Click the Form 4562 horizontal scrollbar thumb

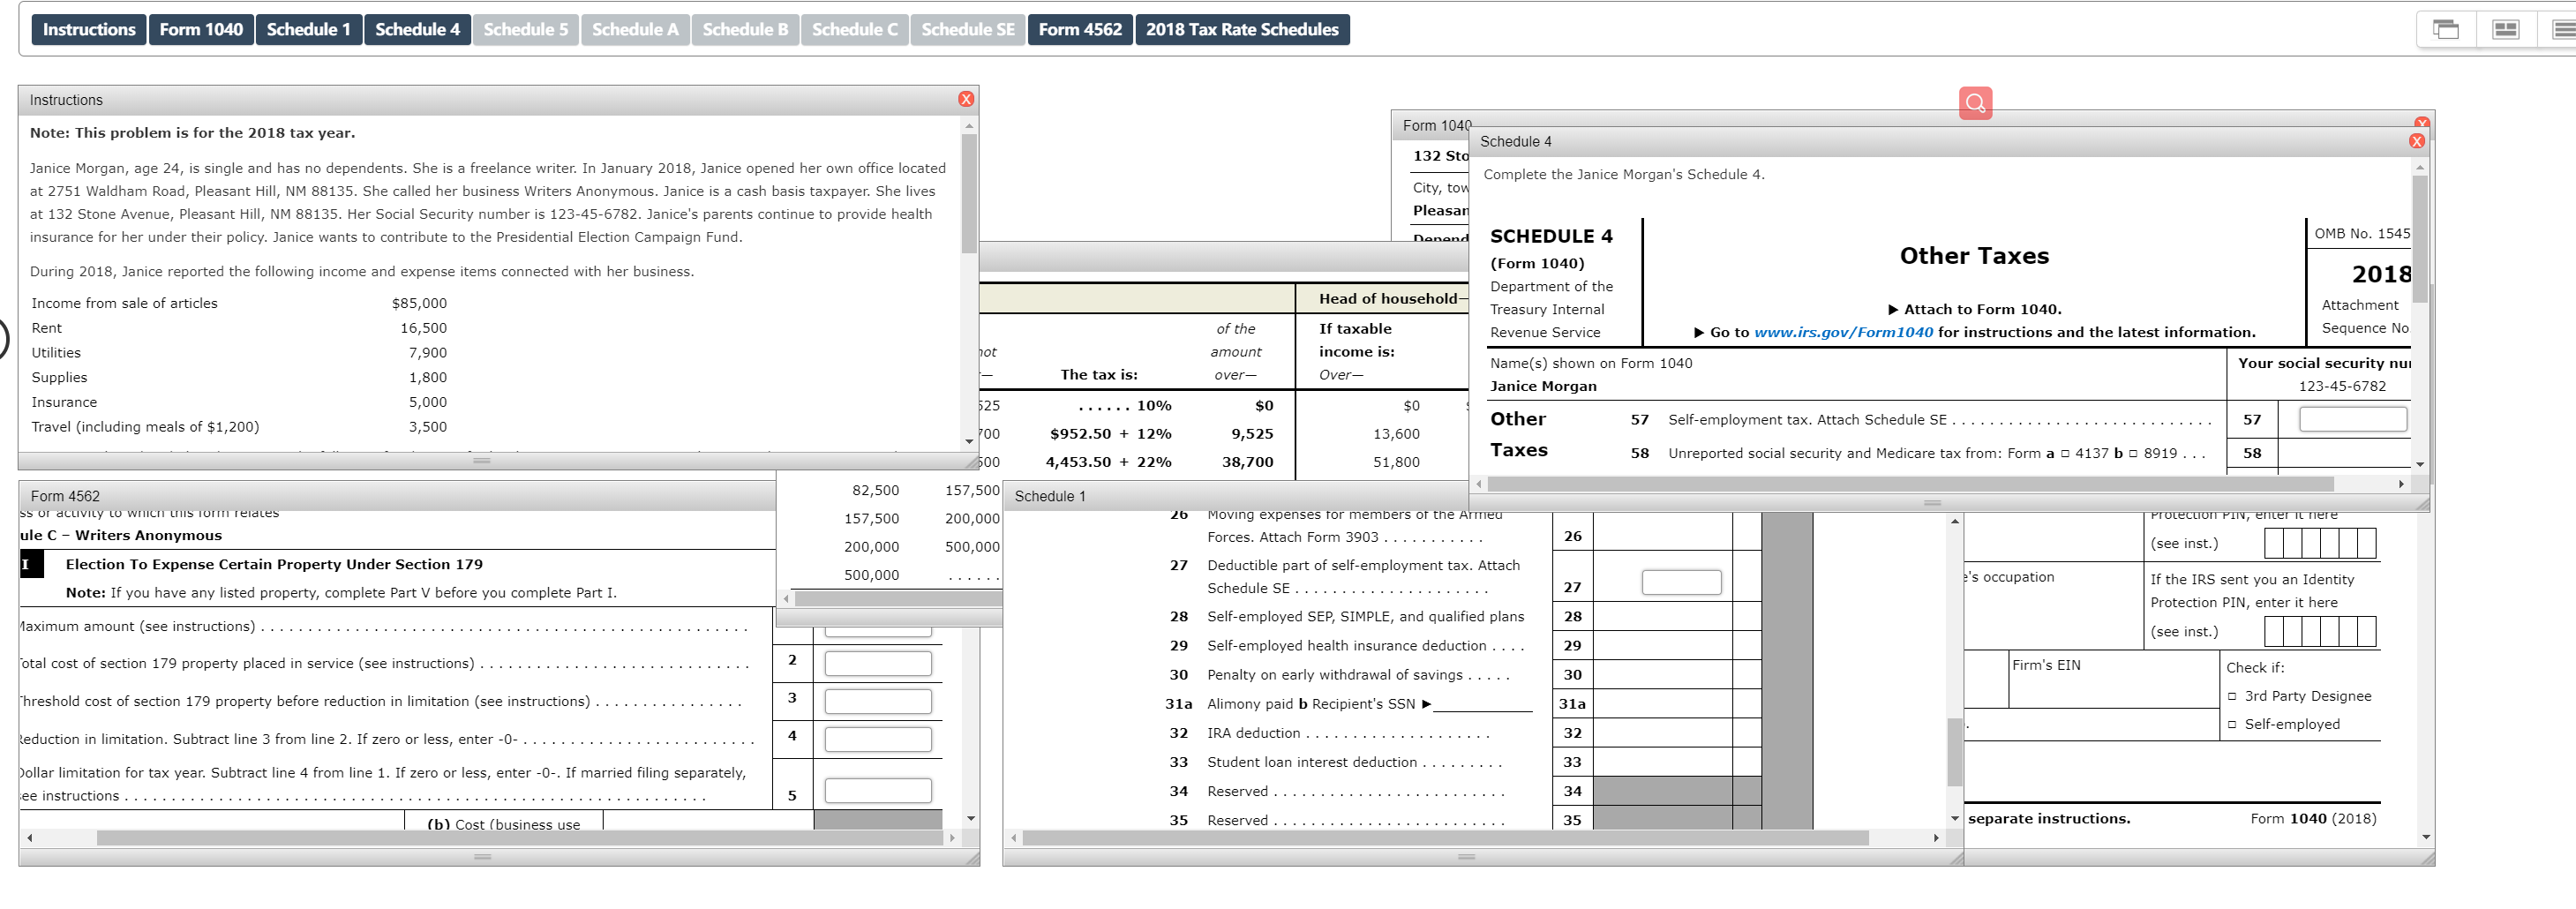(x=519, y=838)
